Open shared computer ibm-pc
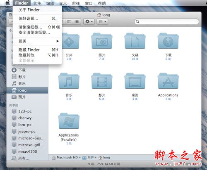This screenshot has width=207, height=170. pyautogui.click(x=27, y=125)
